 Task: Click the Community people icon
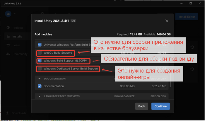click(8, 54)
